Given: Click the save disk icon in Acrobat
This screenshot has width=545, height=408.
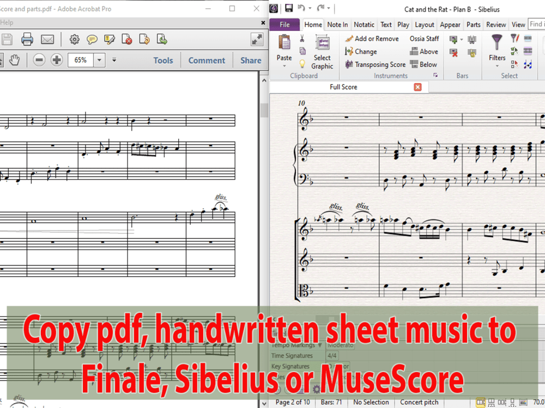Looking at the screenshot, I should point(7,40).
